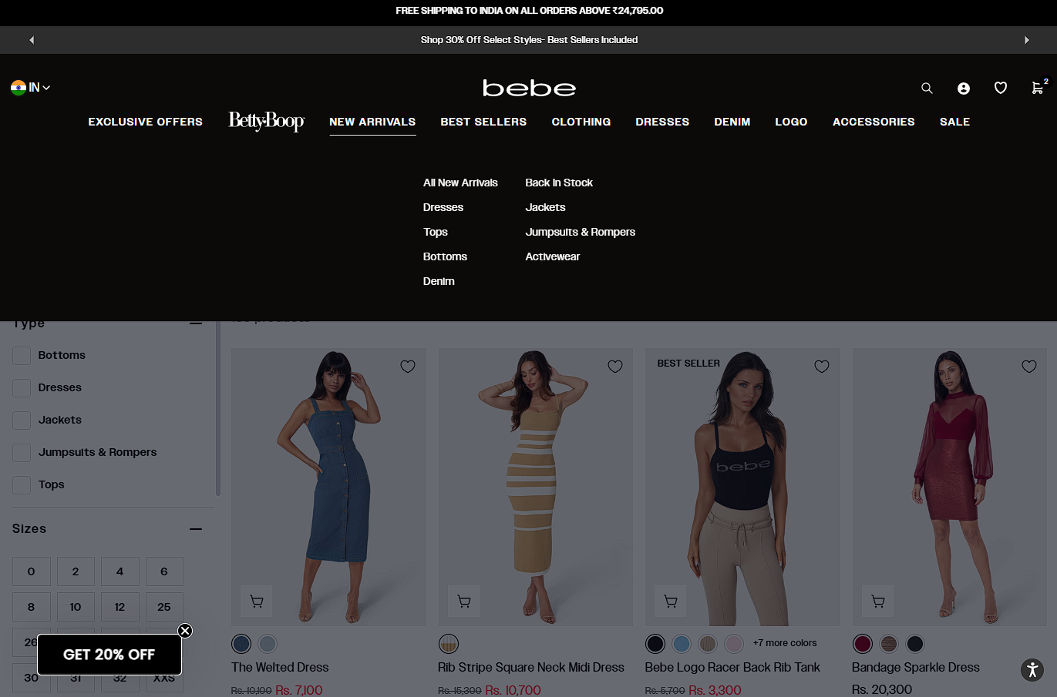Toggle size 4 filter

[120, 571]
